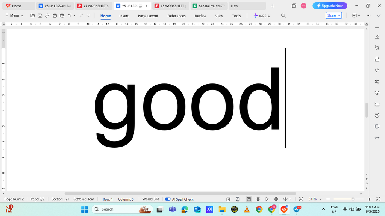Open the Print Preview icon
Screen dimensions: 385x216
(x=62, y=16)
